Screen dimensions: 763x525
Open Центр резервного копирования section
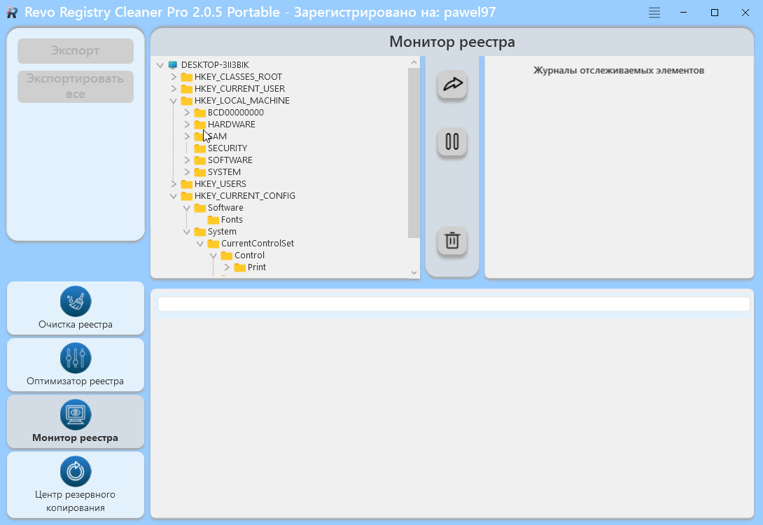tap(76, 484)
